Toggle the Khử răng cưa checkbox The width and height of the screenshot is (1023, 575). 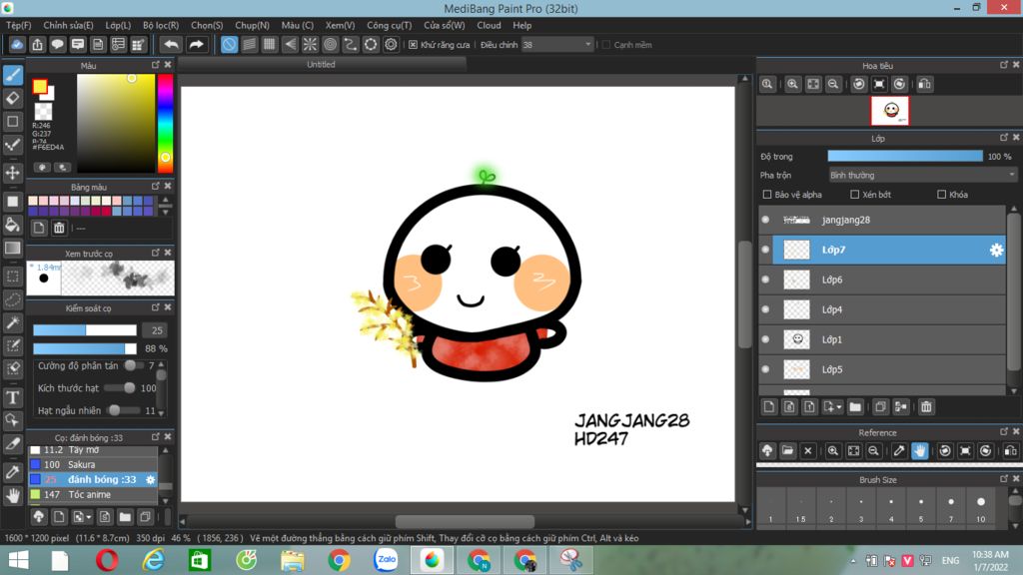click(413, 45)
